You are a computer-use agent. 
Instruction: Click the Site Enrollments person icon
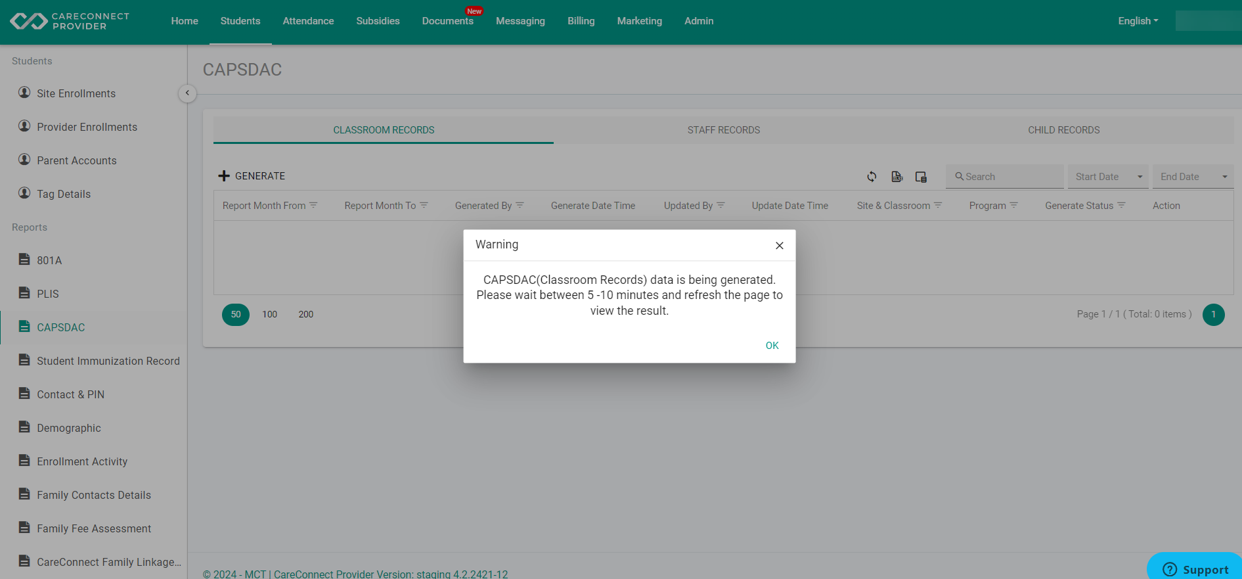24,93
